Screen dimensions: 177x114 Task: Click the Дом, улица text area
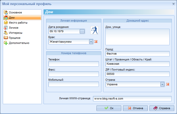[138, 37]
